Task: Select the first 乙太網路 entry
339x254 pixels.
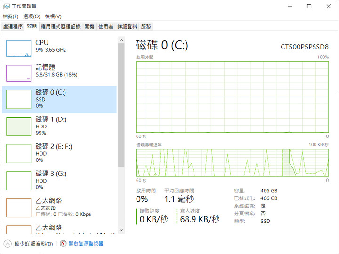Action: (59, 208)
